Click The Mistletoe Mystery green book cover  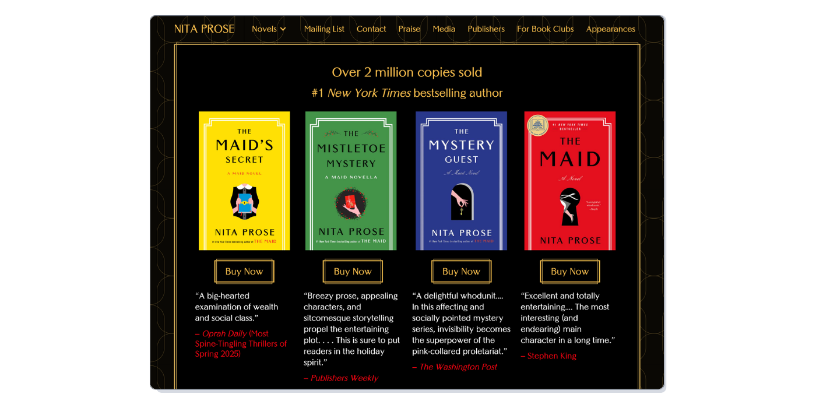click(351, 181)
